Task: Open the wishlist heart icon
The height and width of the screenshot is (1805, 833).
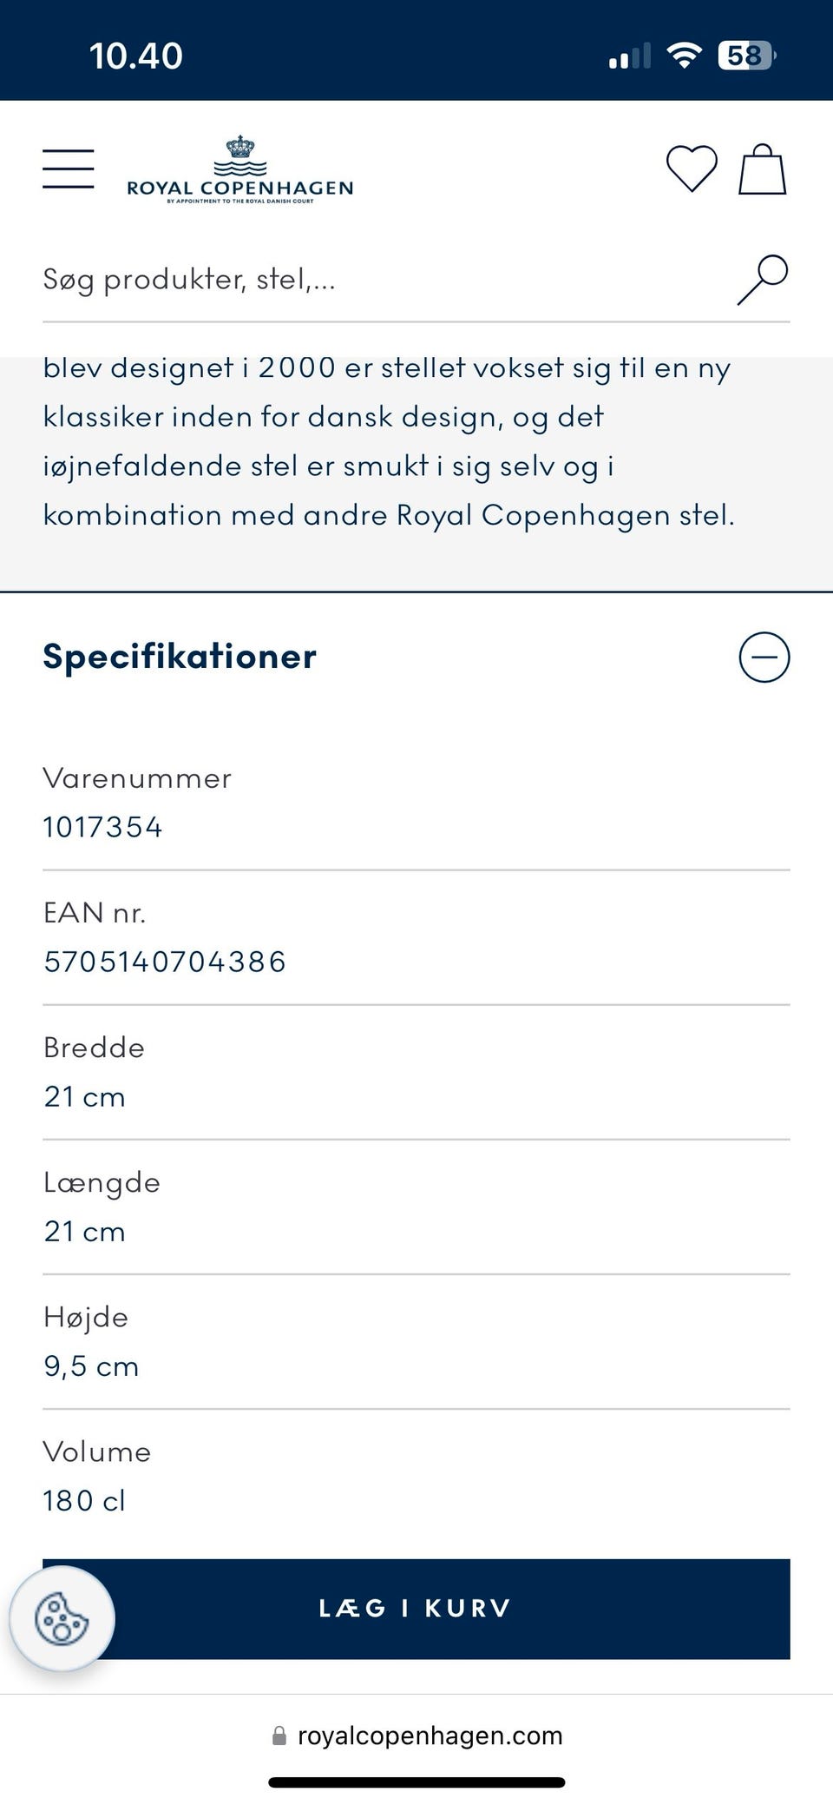Action: (692, 168)
